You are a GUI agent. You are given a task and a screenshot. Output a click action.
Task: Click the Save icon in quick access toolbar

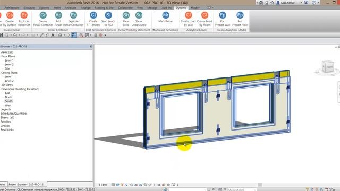(1, 35)
